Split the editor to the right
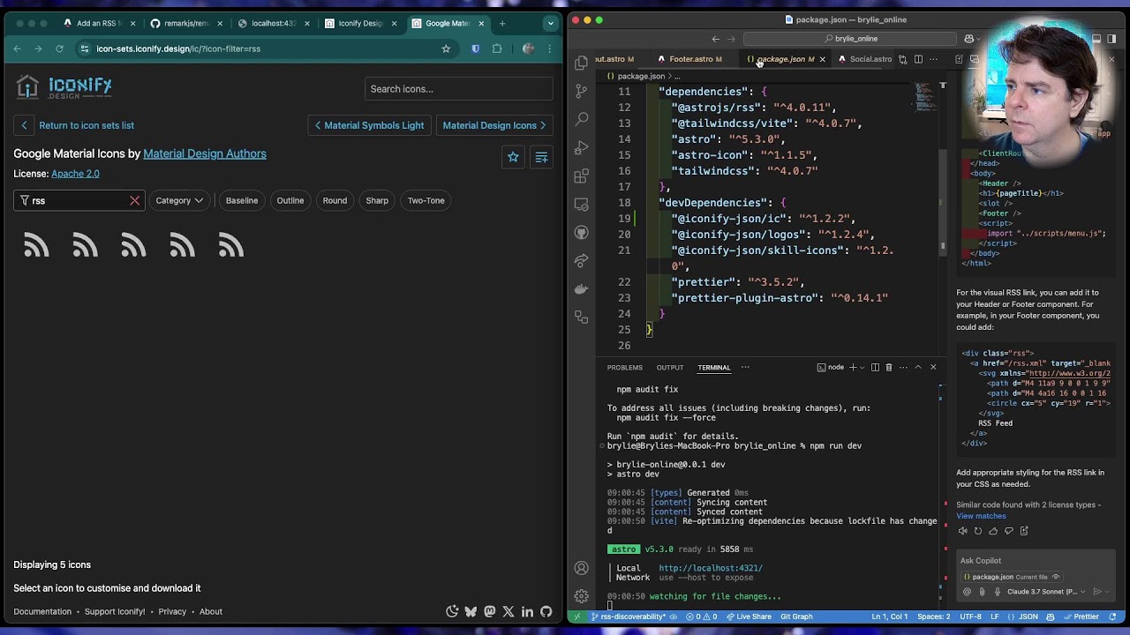 coord(918,59)
